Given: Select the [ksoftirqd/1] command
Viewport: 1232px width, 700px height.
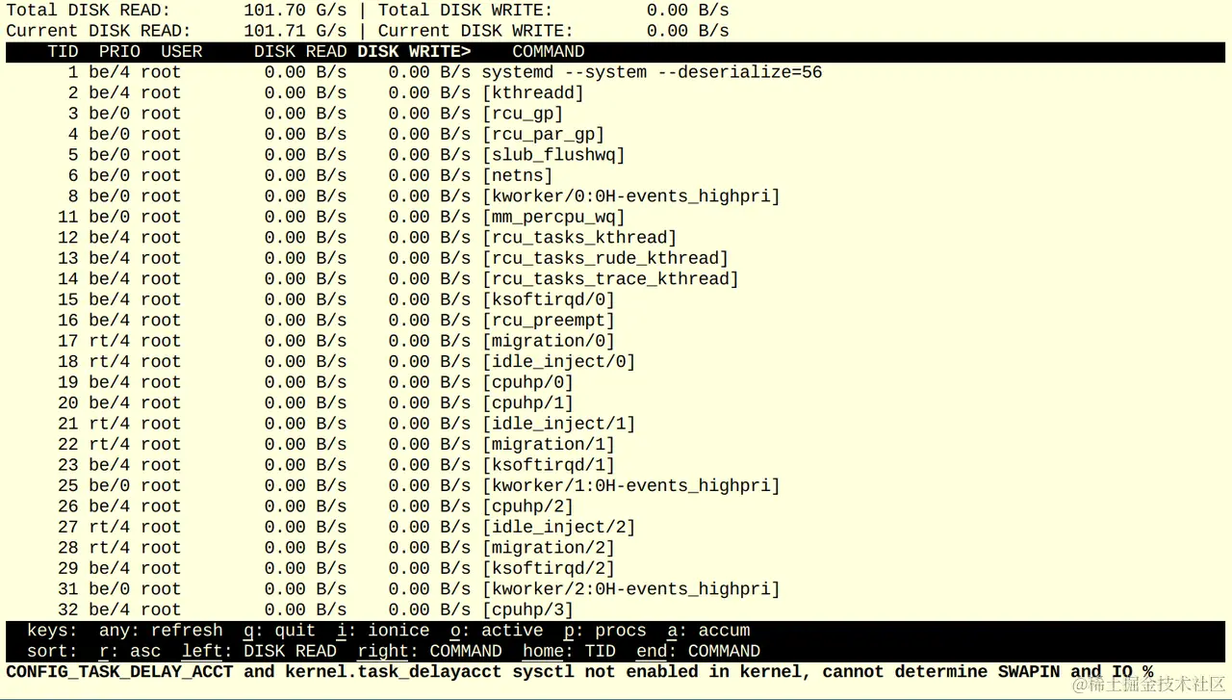Looking at the screenshot, I should pyautogui.click(x=549, y=465).
